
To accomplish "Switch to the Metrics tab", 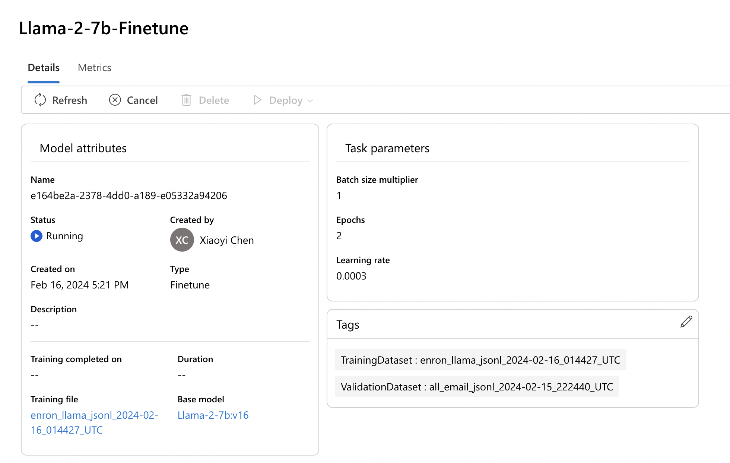I will point(94,68).
